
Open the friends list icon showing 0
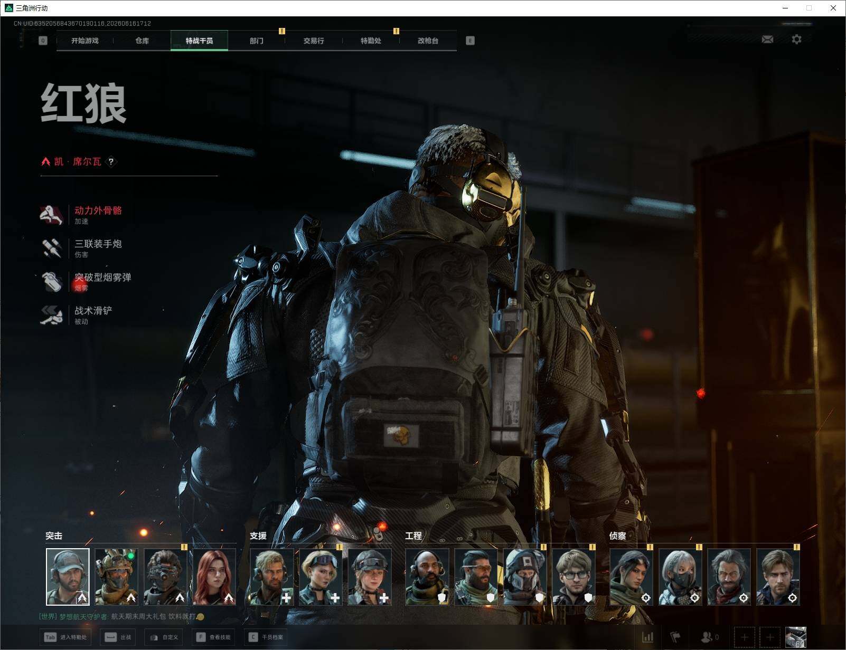pos(709,637)
